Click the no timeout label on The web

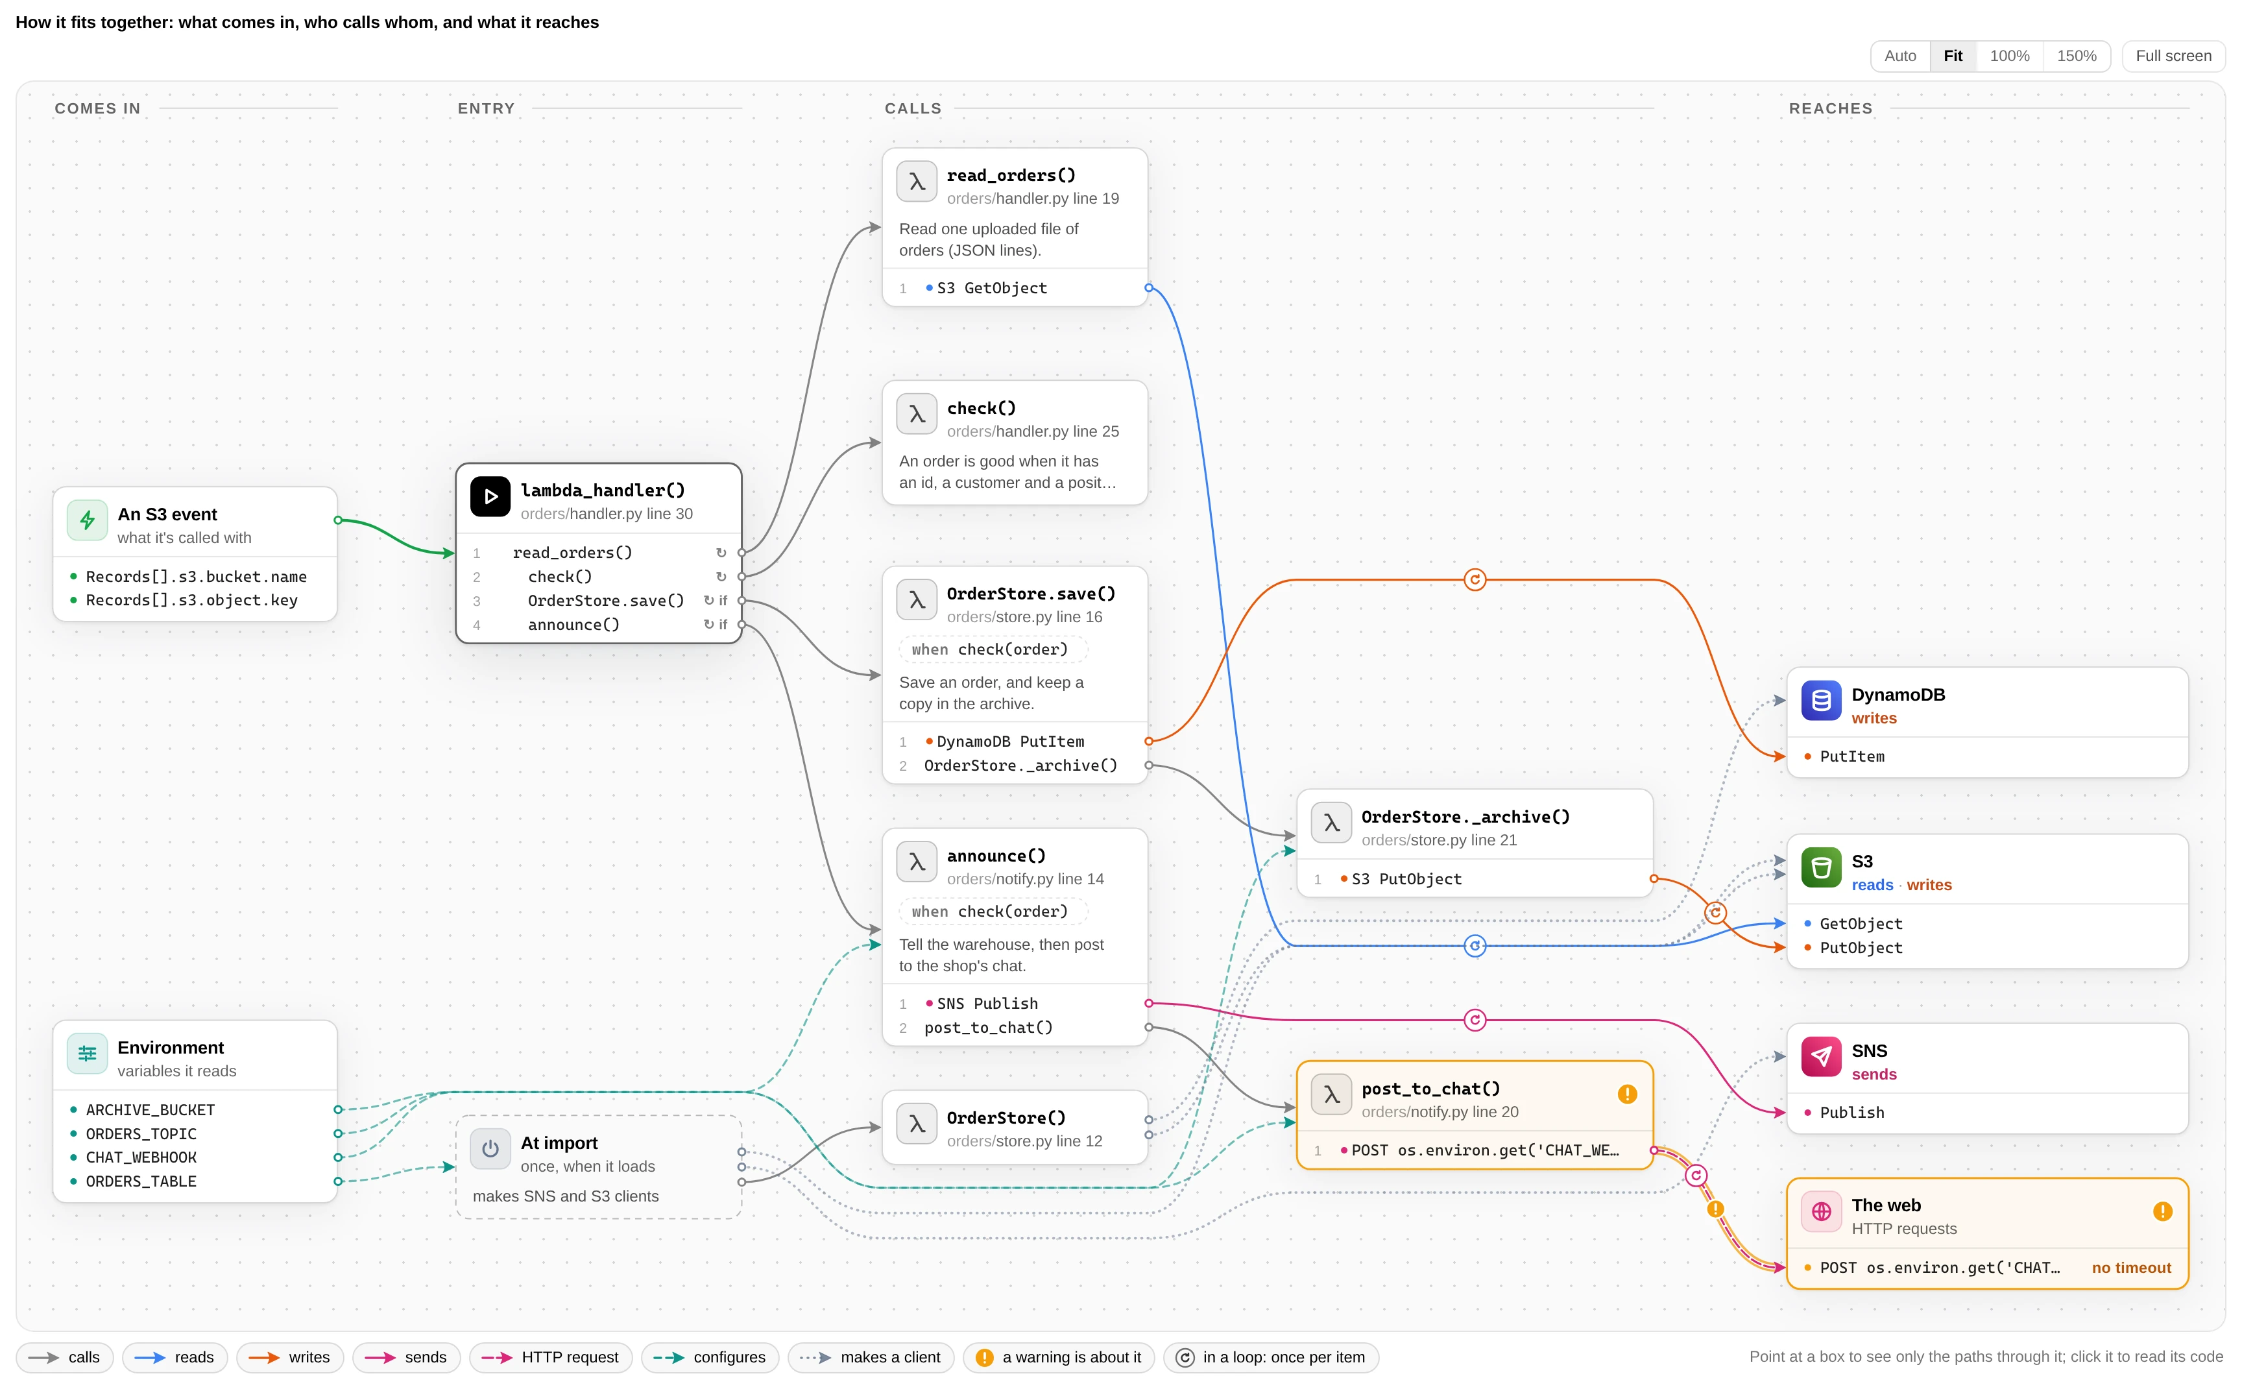point(2131,1268)
